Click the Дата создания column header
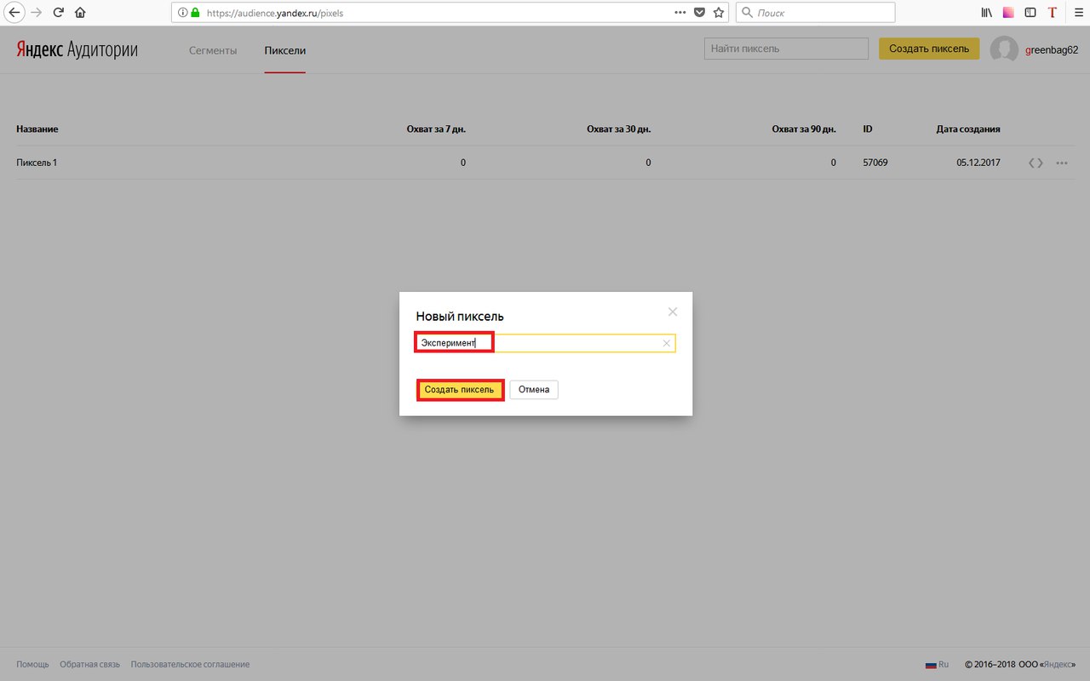This screenshot has height=681, width=1090. coord(968,129)
